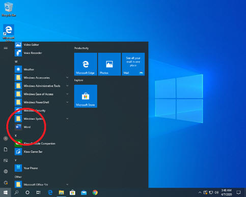Screen dimensions: 246x197
Task: Jump to letter X section header
Action: (16, 136)
